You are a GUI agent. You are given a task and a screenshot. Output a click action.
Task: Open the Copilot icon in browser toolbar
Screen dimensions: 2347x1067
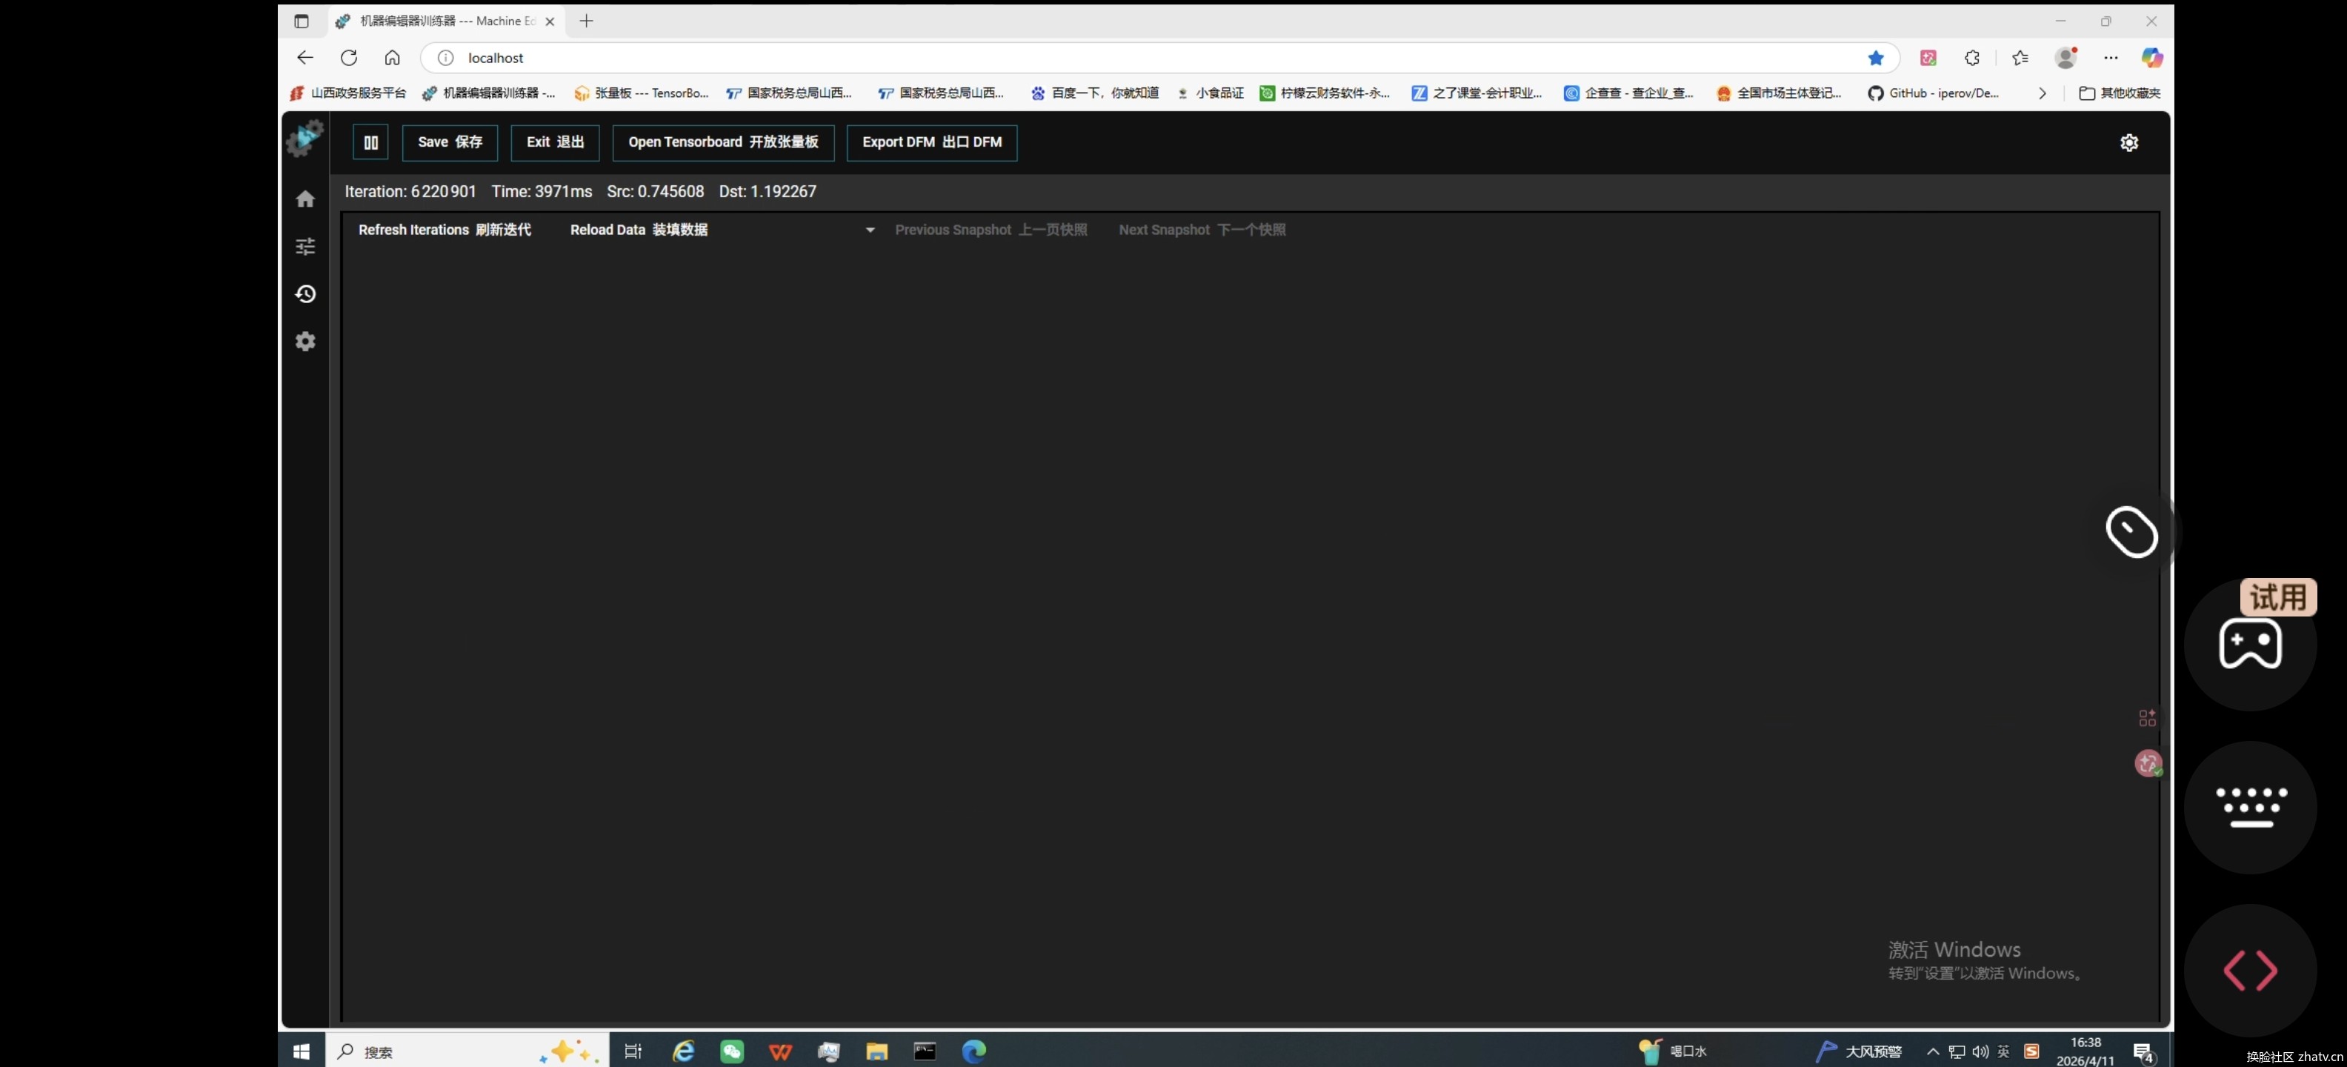[x=2153, y=56]
